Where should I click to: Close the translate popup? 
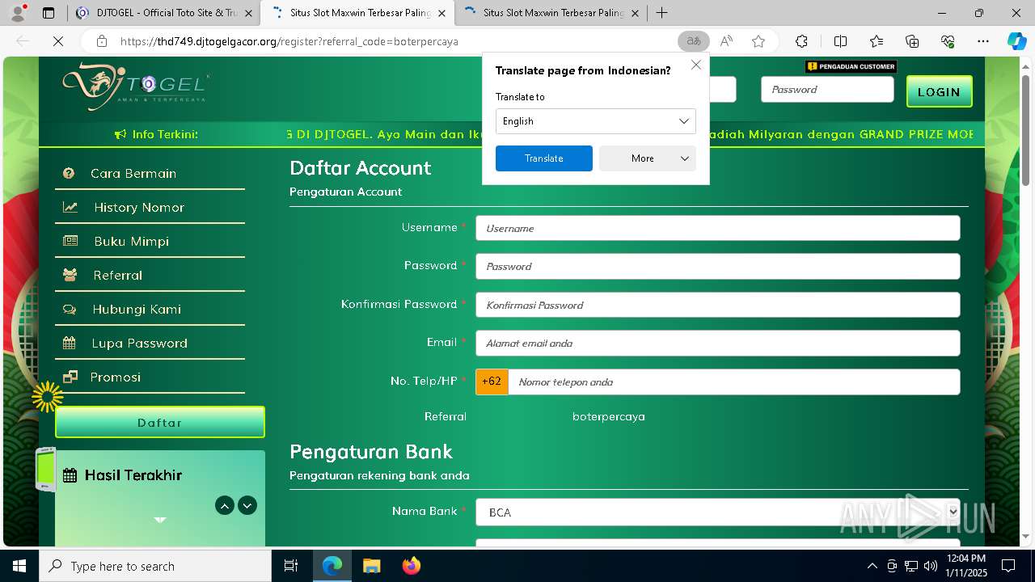point(696,65)
